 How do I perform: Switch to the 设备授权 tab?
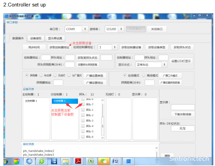36,38
